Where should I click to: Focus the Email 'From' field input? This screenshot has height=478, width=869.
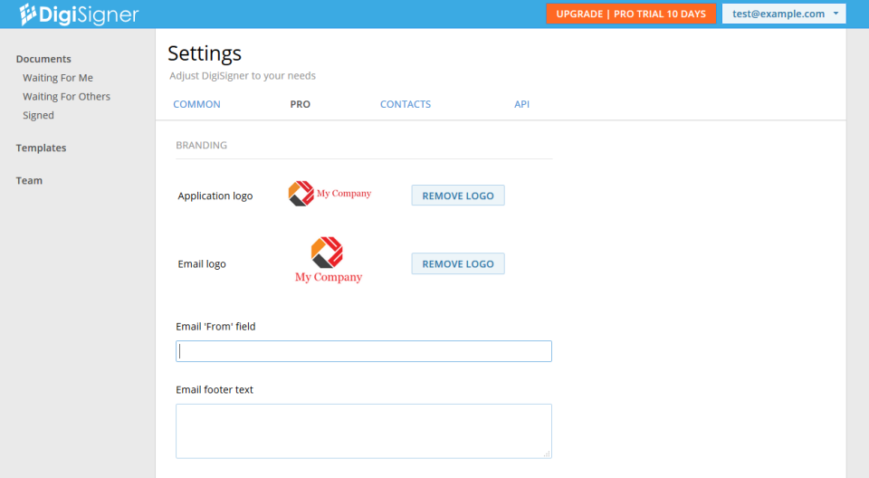pos(364,351)
